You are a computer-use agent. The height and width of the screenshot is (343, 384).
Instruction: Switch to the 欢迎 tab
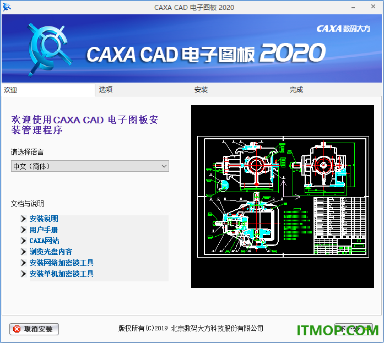pyautogui.click(x=48, y=90)
